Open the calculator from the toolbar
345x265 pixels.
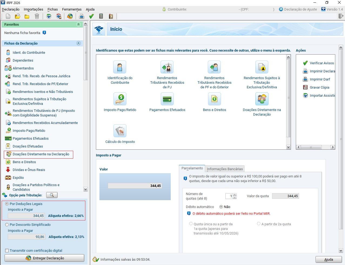coord(101,16)
